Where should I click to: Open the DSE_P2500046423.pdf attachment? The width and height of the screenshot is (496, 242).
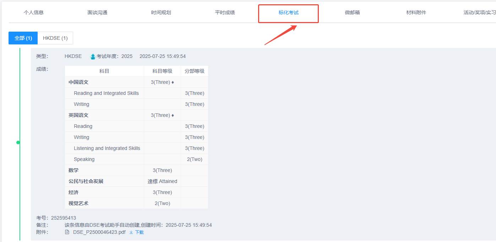[x=99, y=232]
